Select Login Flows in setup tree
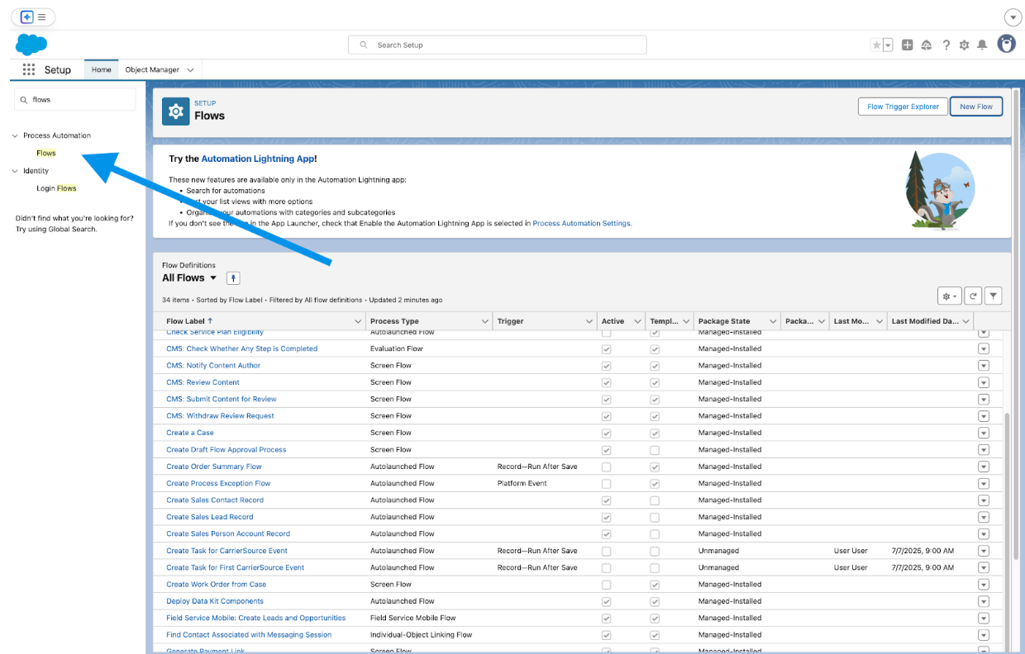Viewport: 1025px width, 654px height. point(56,188)
